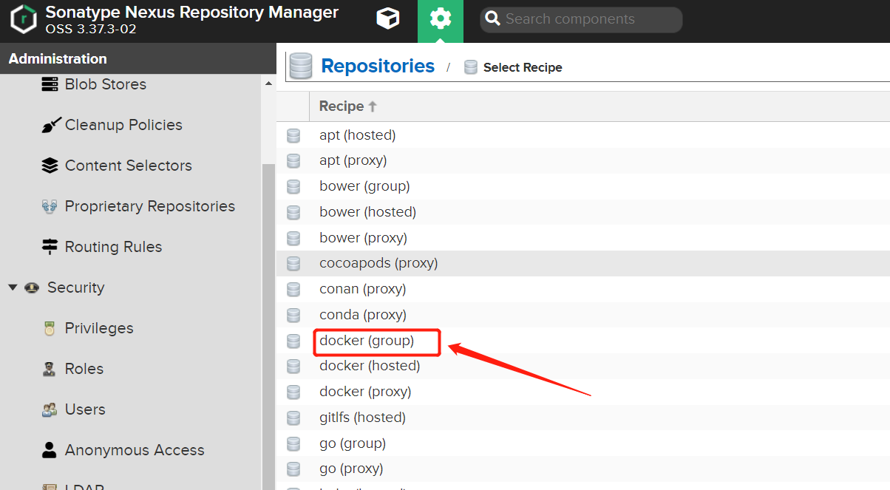Click database icon beside docker (hosted)
The height and width of the screenshot is (490, 890).
293,366
